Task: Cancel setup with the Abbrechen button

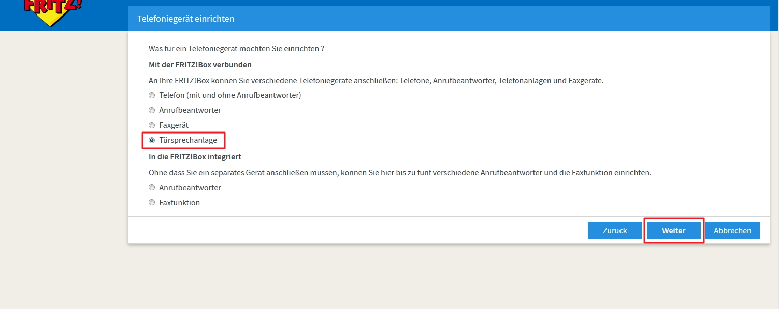Action: pyautogui.click(x=732, y=231)
